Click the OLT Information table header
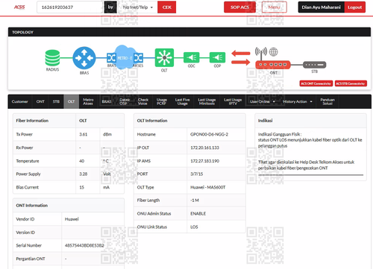The image size is (373, 269). tap(189, 121)
